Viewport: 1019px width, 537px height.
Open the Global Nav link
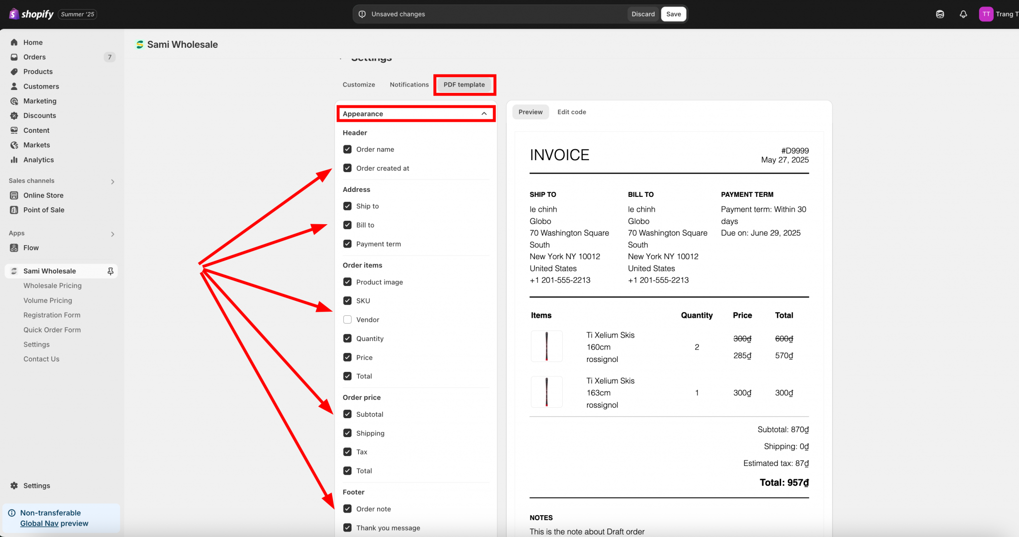[39, 523]
